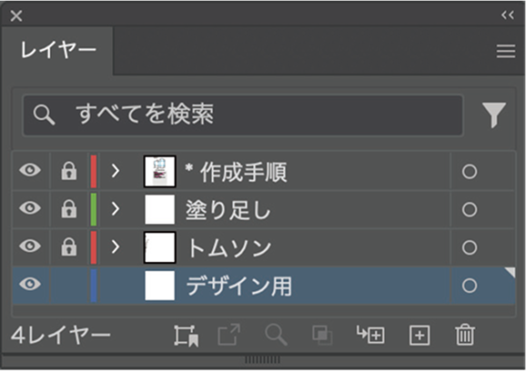This screenshot has height=372, width=526.
Task: Expand the 塗り足し layer contents
Action: tap(116, 209)
